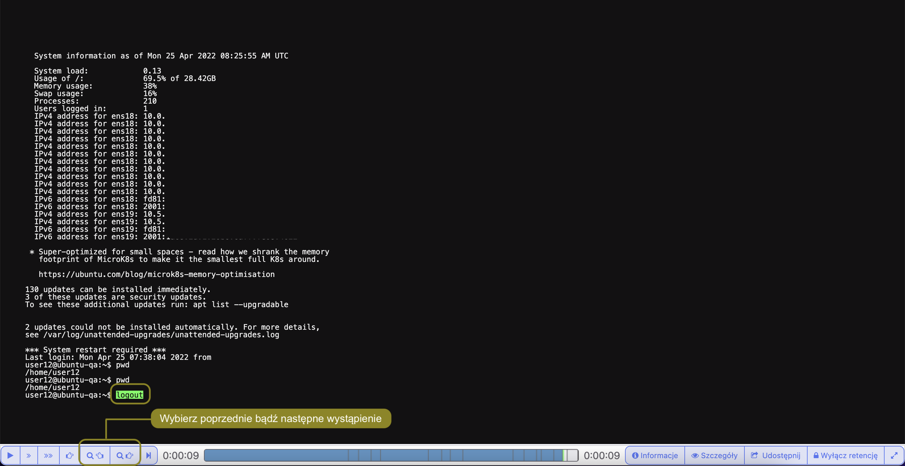Click '2 updates could not be installed' line
The width and height of the screenshot is (905, 466).
pos(172,327)
